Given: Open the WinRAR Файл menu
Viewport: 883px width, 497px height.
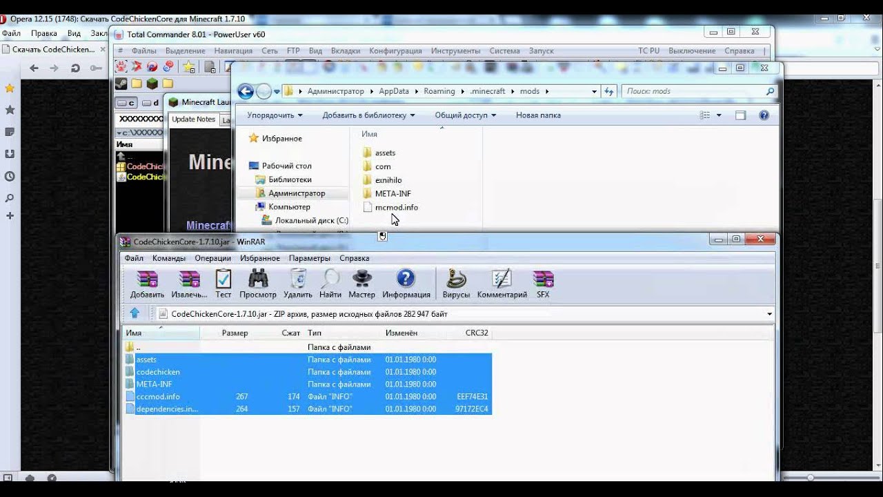Looking at the screenshot, I should pos(134,258).
